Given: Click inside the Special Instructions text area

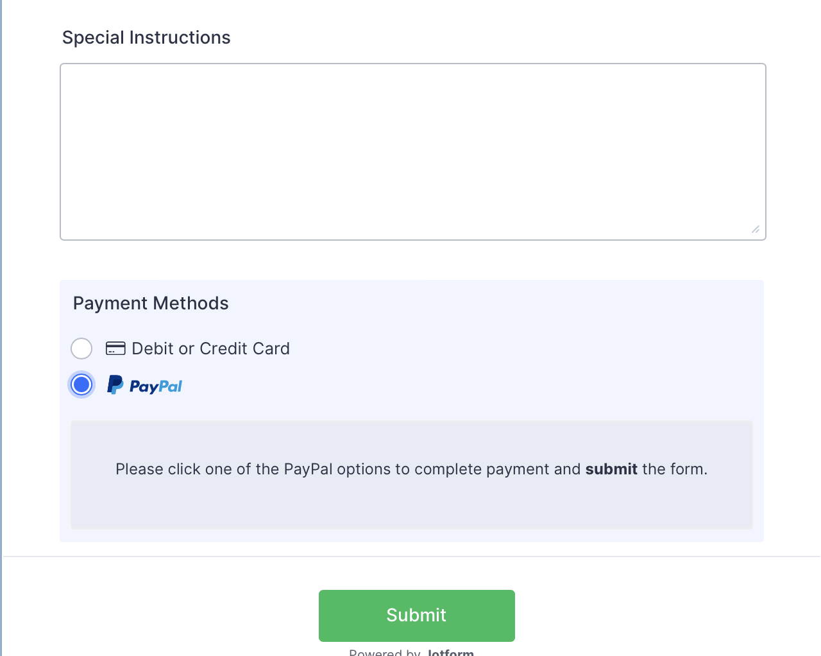Looking at the screenshot, I should pyautogui.click(x=412, y=151).
